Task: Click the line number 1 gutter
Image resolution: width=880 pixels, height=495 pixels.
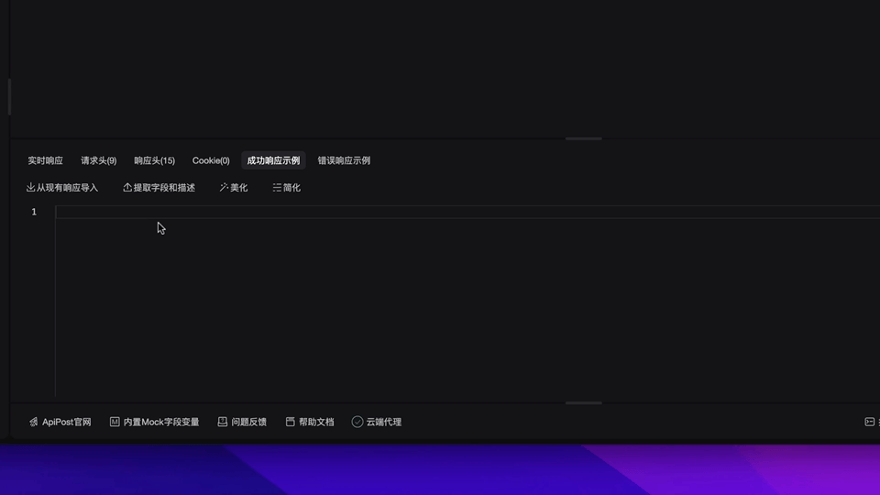Action: [x=34, y=212]
